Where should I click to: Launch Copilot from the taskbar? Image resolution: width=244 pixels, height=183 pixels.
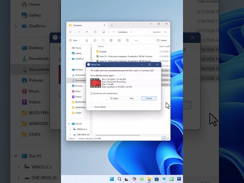134,179
